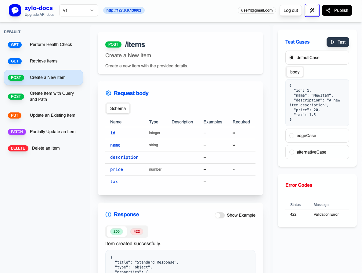Click 'Item created successfully.' text
This screenshot has height=273, width=362.
[133, 244]
